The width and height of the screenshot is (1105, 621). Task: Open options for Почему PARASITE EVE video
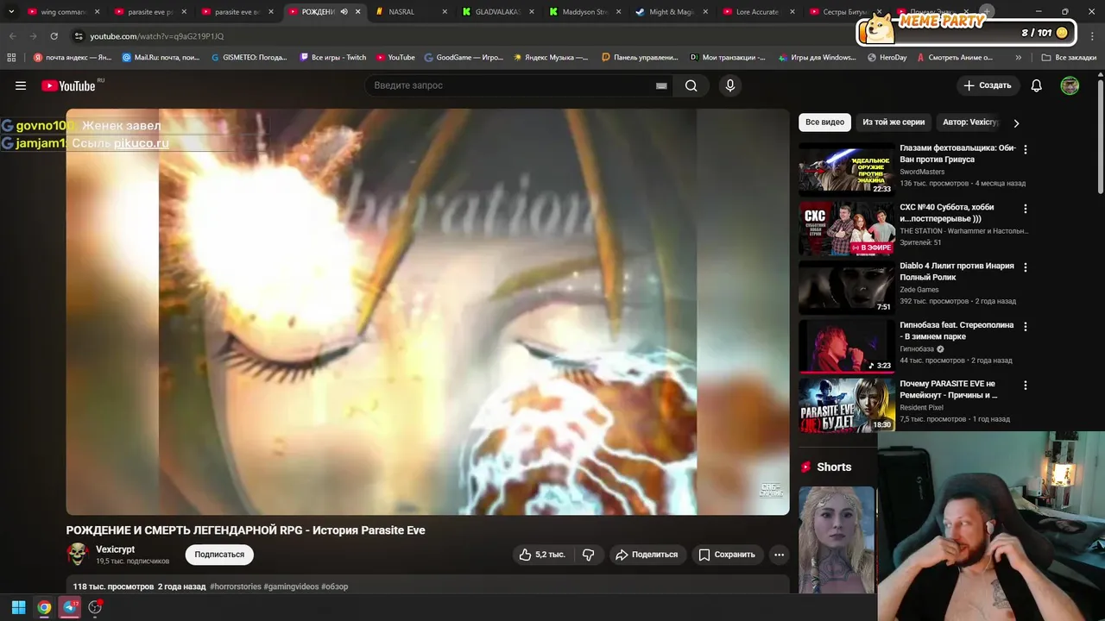(1026, 386)
